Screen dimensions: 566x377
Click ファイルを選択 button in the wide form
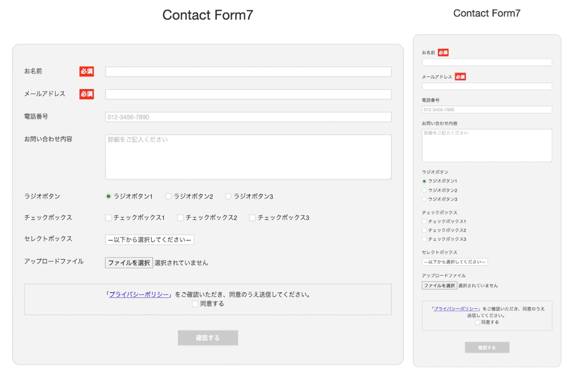pyautogui.click(x=129, y=262)
